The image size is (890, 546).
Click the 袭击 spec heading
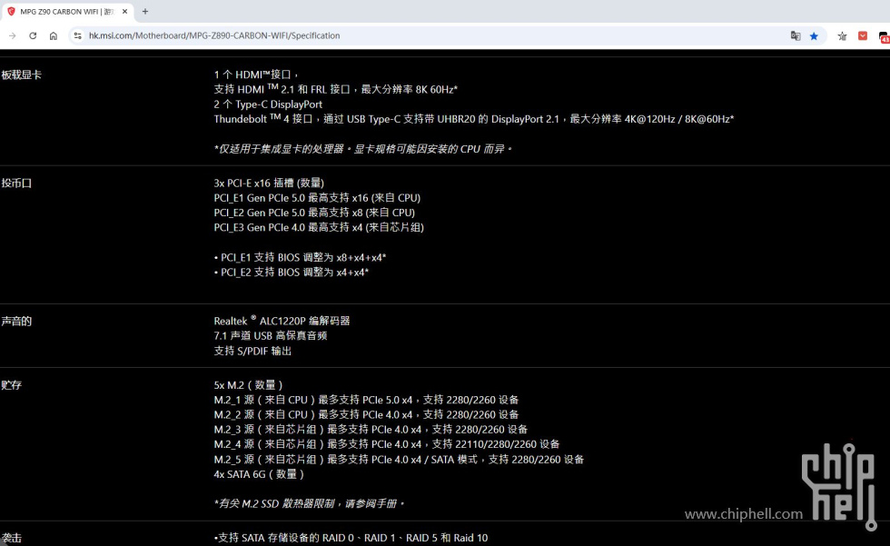pos(11,538)
